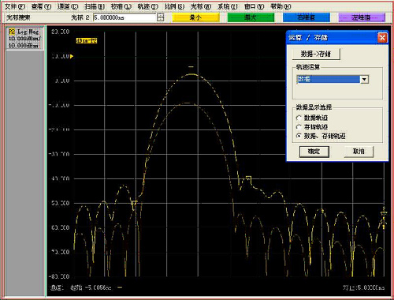Image resolution: width=394 pixels, height=300 pixels.
Task: Open the 校准(L) menu
Action: (121, 6)
